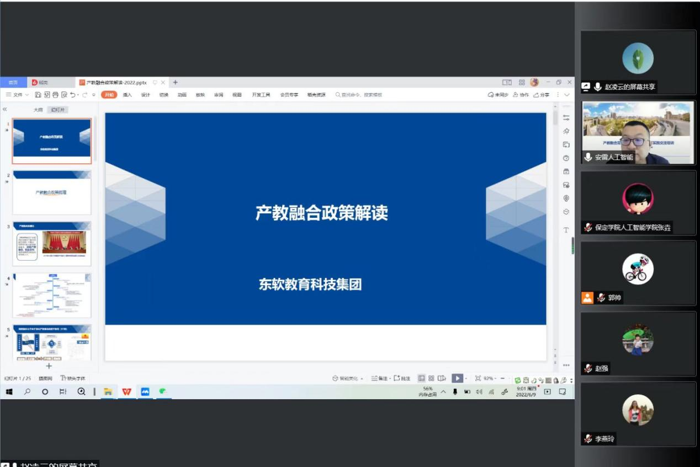Open the 切换 ribbon tab
Viewport: 700px width, 467px height.
(163, 95)
